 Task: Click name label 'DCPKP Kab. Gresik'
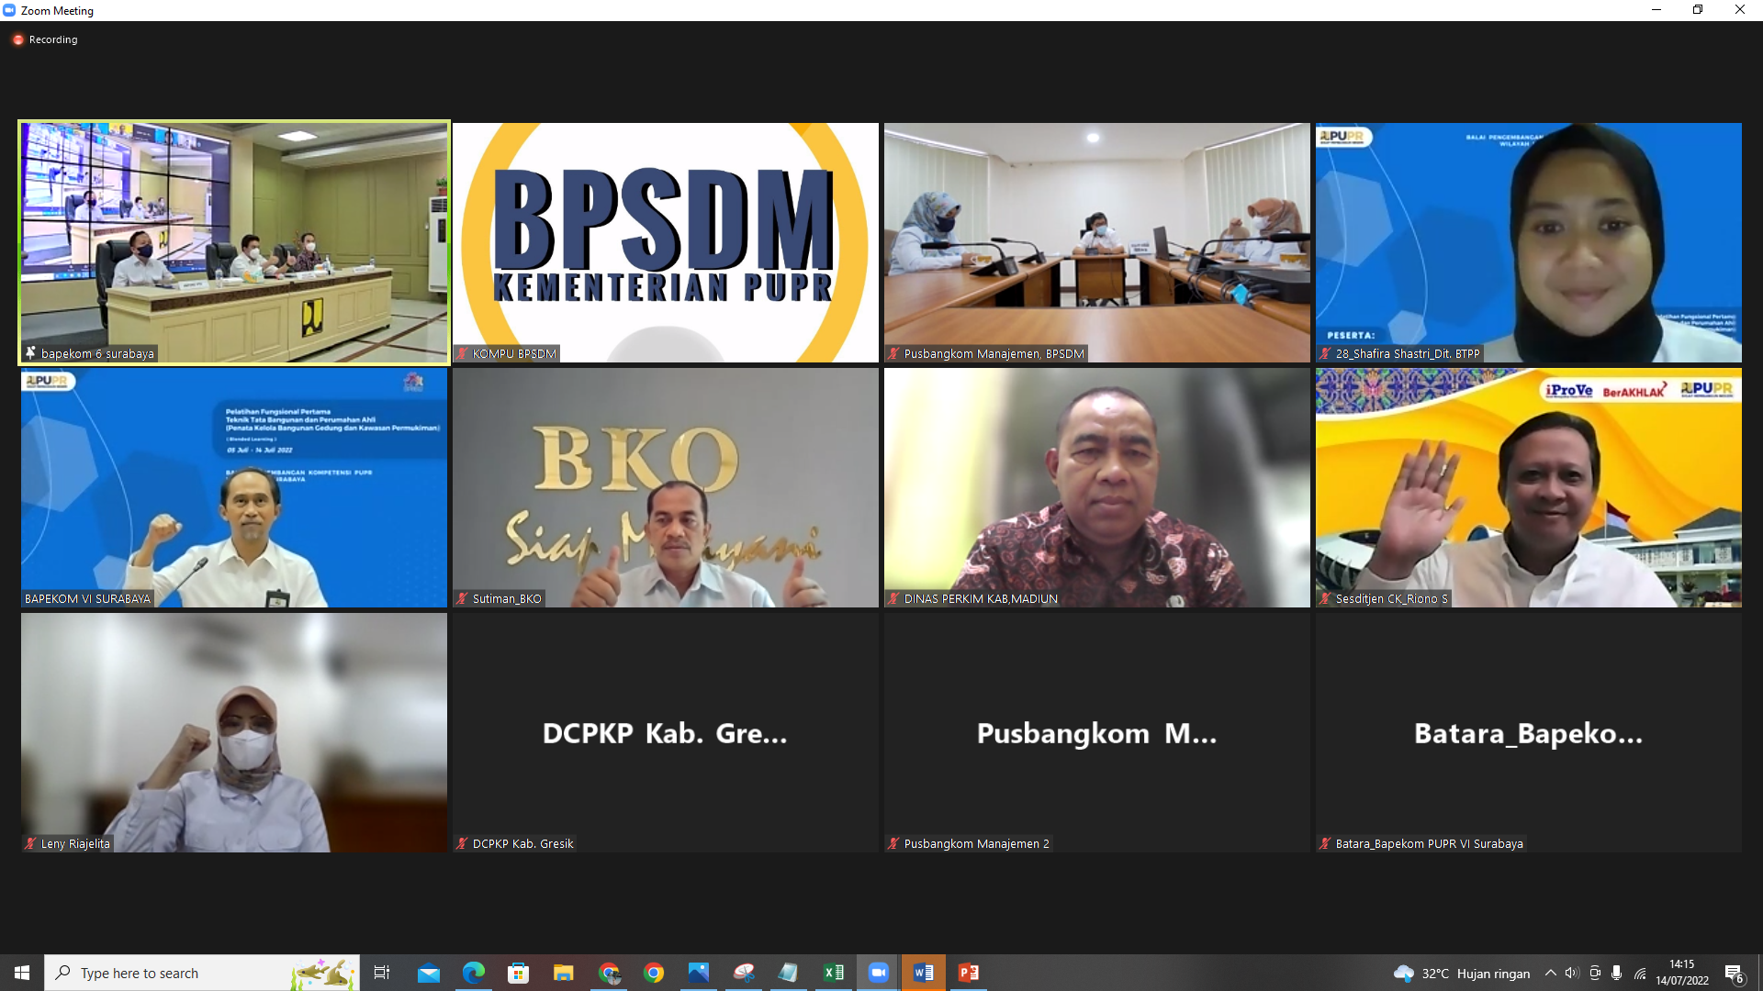click(x=522, y=843)
